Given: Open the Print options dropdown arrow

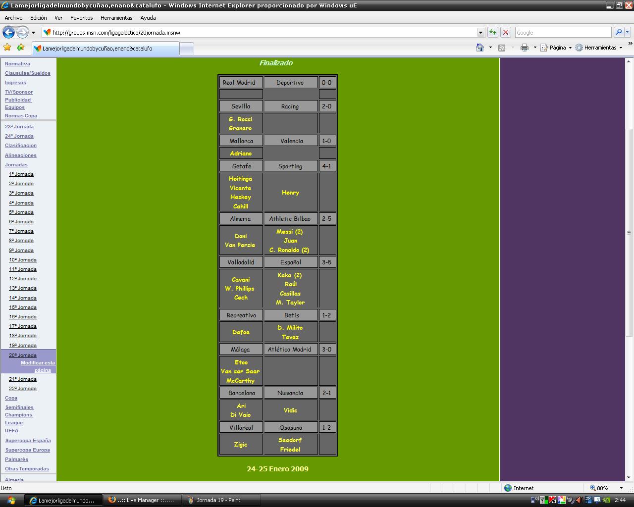Looking at the screenshot, I should coord(535,48).
